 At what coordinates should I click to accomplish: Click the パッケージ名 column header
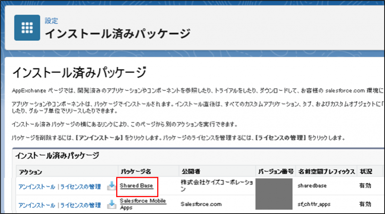click(135, 172)
